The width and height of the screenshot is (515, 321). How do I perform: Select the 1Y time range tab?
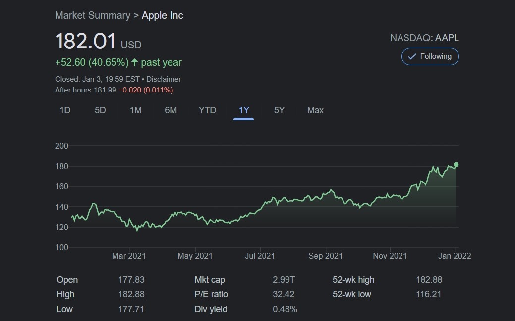(244, 110)
